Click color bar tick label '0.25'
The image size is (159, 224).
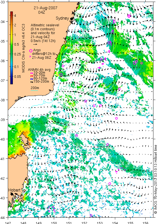coord(18,54)
